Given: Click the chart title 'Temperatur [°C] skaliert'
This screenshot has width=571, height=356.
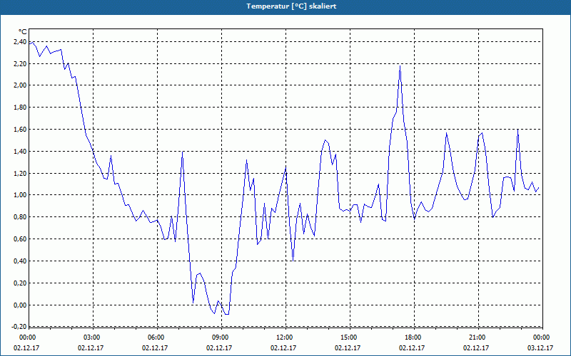Looking at the screenshot, I should [291, 6].
